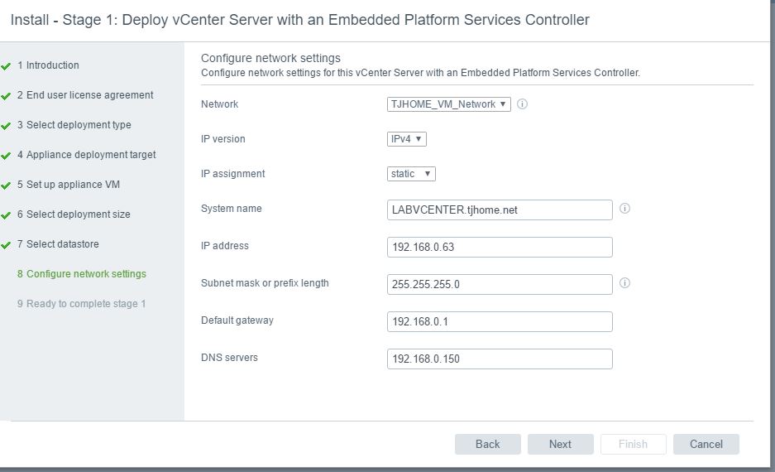The width and height of the screenshot is (775, 472).
Task: Cancel the installation wizard
Action: pos(706,445)
